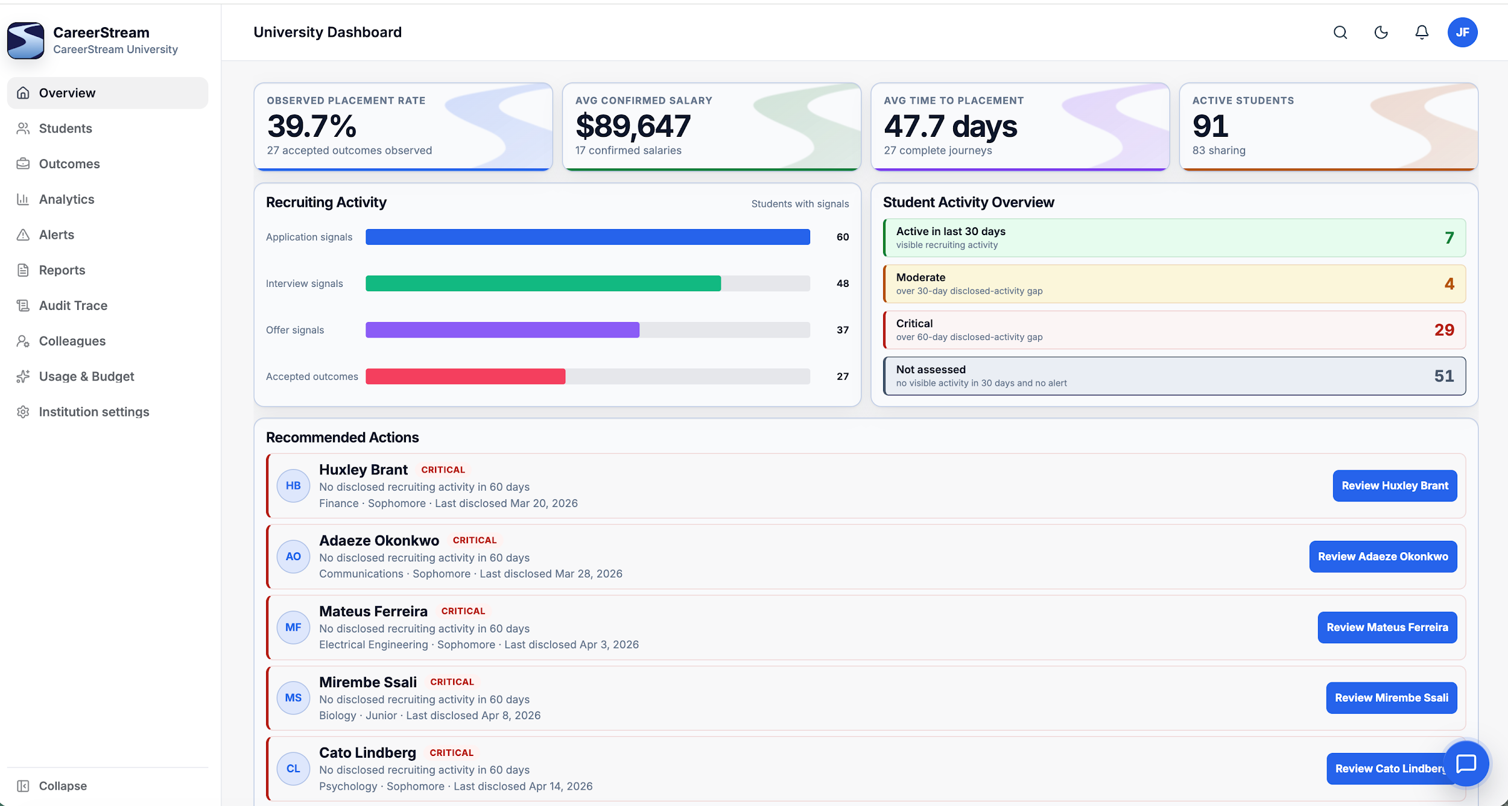Click the Overview home icon
Screen dimensions: 1508x806
[23, 93]
